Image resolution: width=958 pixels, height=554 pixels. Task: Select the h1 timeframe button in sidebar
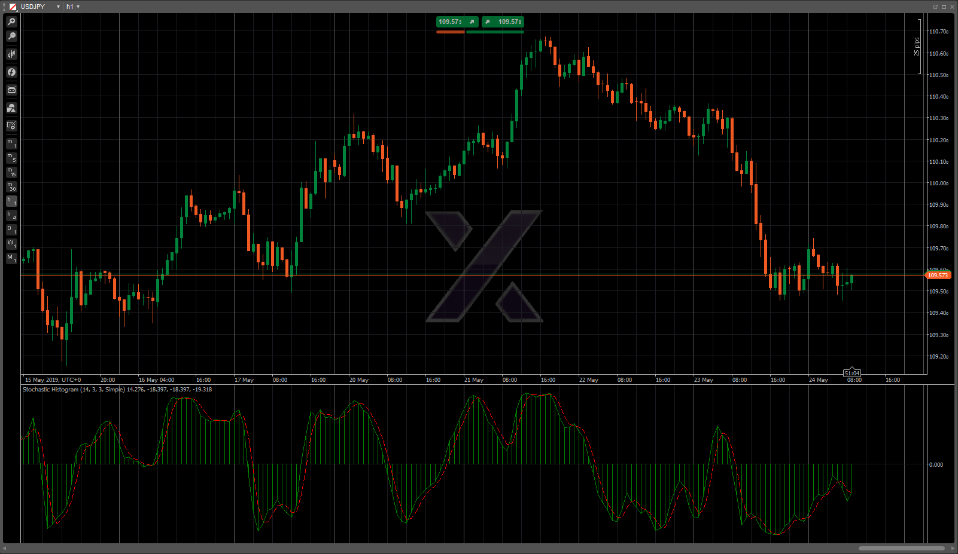11,201
